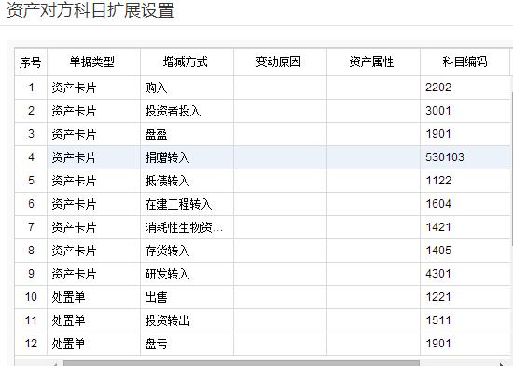Click the empty 资产属性 cell in row 4

point(373,157)
